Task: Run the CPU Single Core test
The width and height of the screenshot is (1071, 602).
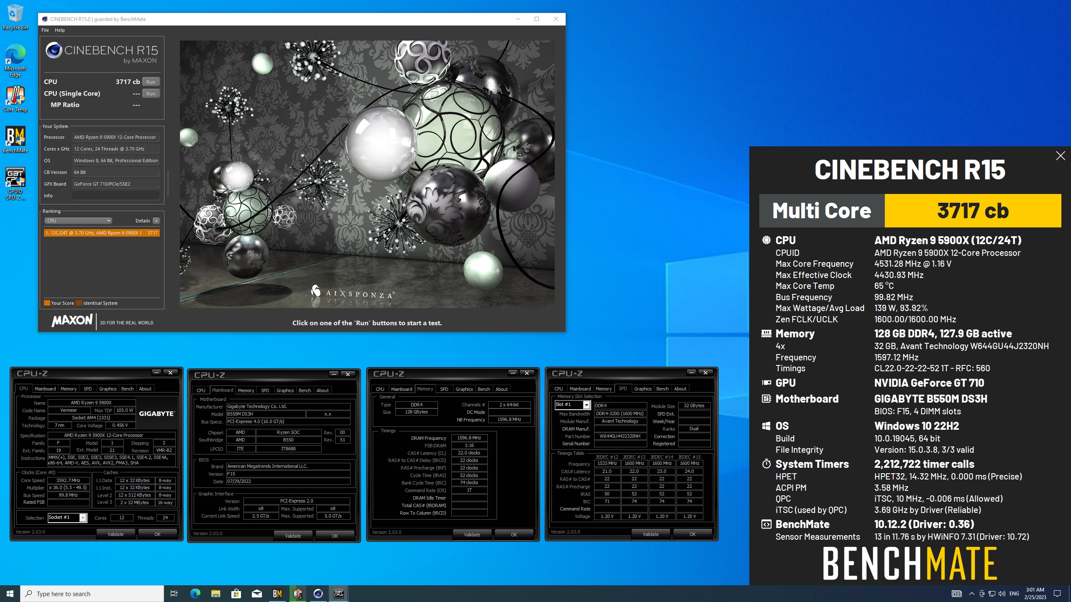Action: [x=151, y=94]
